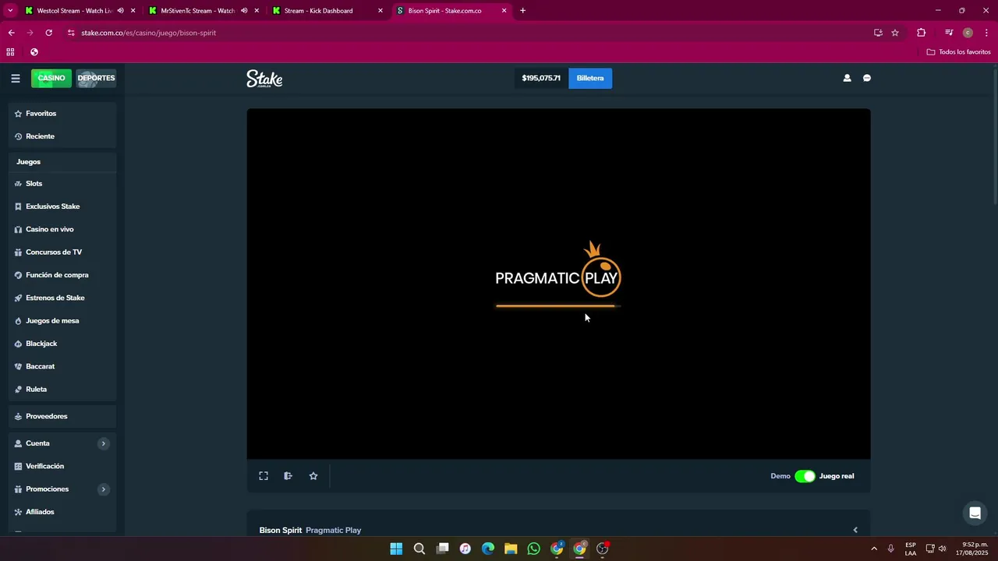Mute the MrStivenTc Stream tab audio
Screen dimensions: 998x561
coord(244,11)
